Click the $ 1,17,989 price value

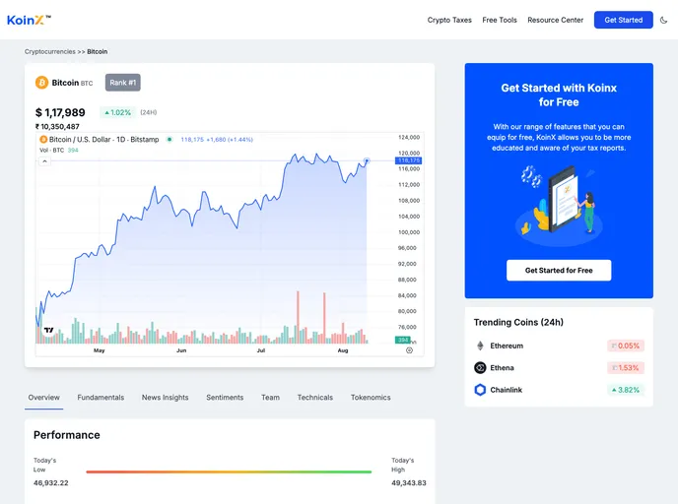click(x=60, y=113)
